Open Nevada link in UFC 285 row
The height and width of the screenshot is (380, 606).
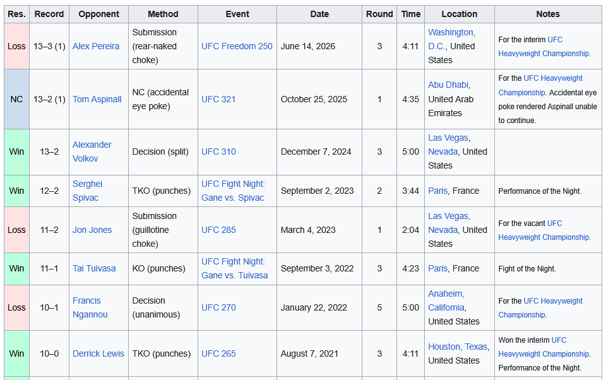coord(443,230)
